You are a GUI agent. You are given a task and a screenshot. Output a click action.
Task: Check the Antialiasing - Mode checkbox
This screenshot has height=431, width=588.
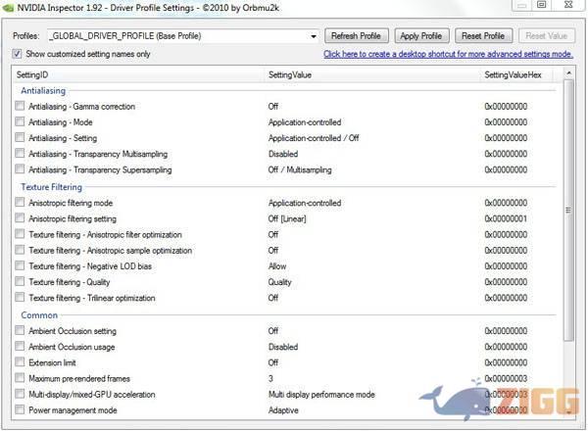[21, 122]
